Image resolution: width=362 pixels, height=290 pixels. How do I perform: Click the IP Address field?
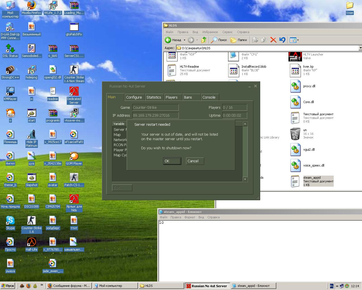click(155, 115)
